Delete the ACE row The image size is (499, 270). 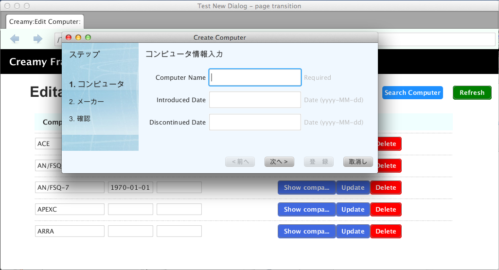pyautogui.click(x=390, y=144)
